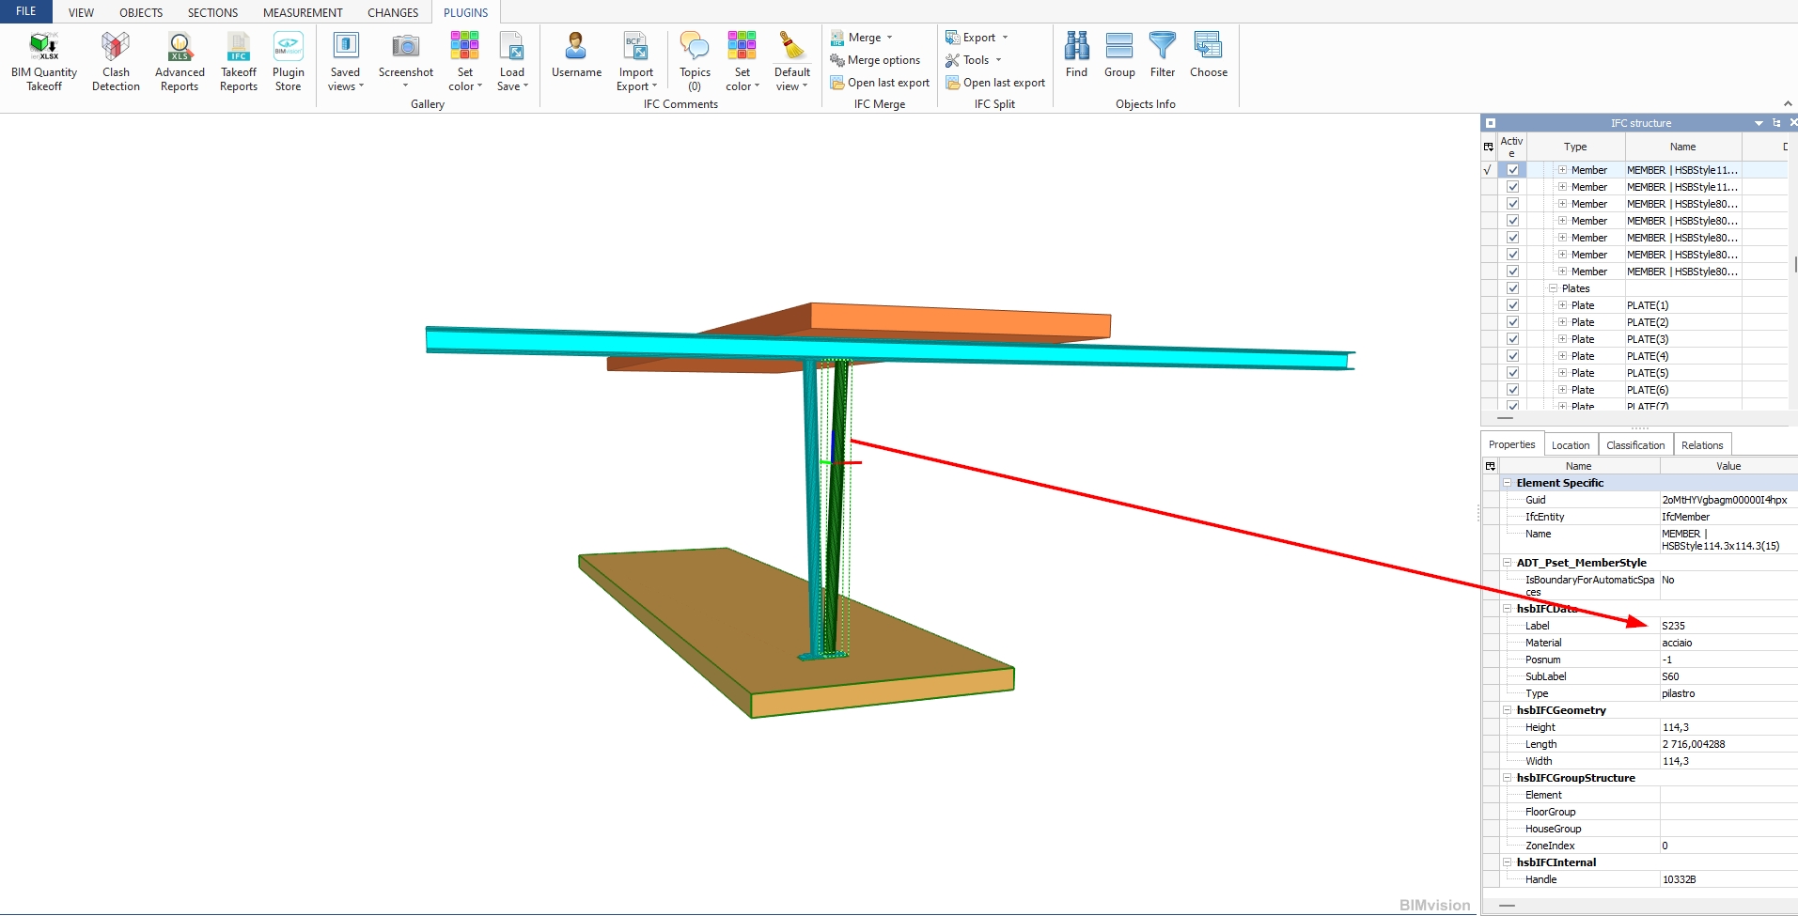Open Export dropdown arrow

click(x=1005, y=38)
